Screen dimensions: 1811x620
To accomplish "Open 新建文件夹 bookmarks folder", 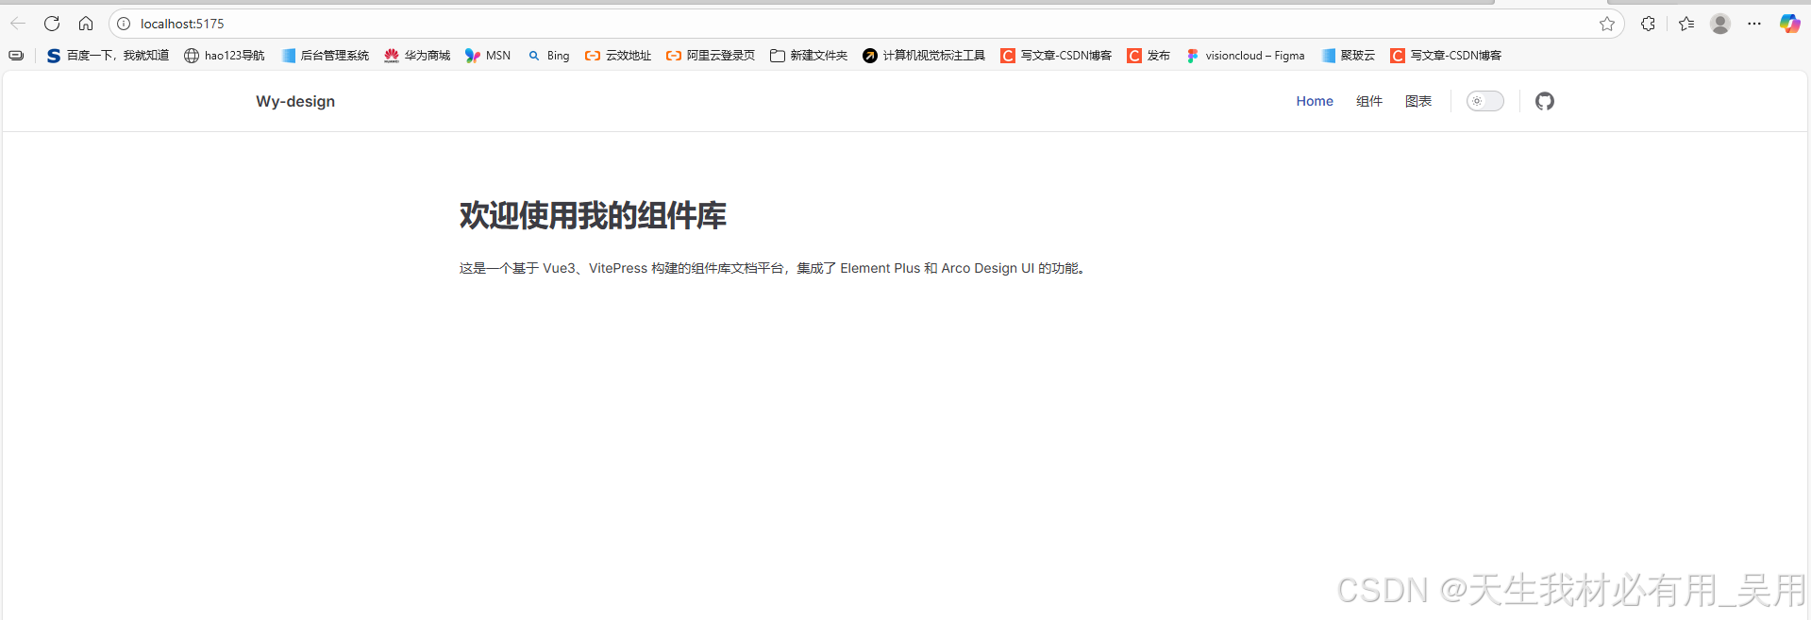I will pyautogui.click(x=809, y=56).
